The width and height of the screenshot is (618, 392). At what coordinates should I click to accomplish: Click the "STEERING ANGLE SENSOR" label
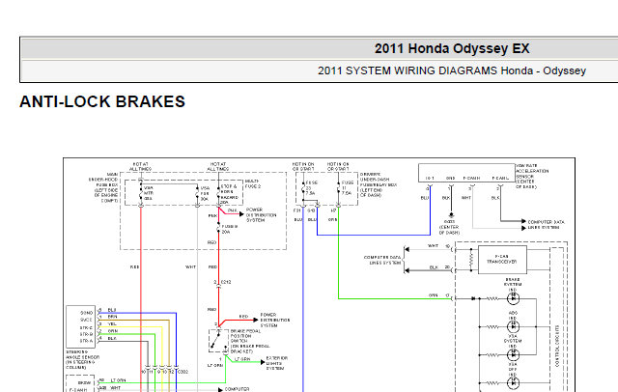click(82, 360)
